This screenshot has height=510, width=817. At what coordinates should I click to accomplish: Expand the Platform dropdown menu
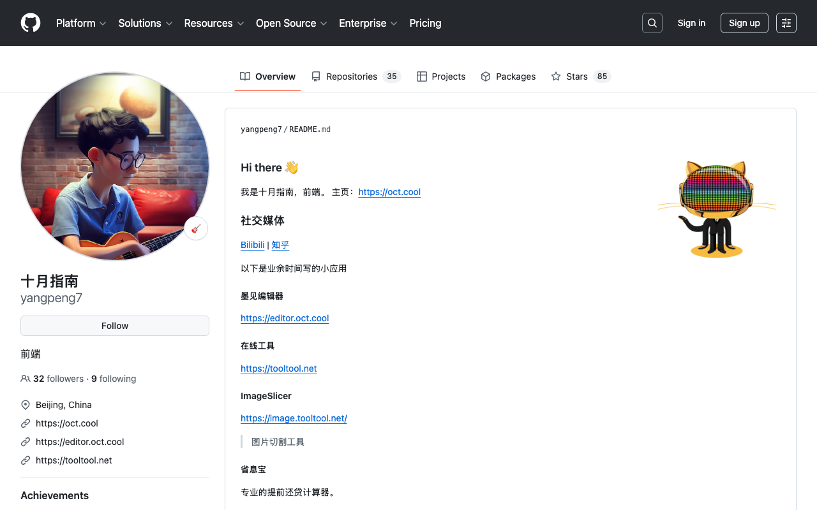pos(81,23)
